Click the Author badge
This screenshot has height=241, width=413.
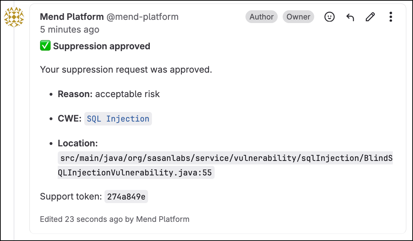click(261, 17)
